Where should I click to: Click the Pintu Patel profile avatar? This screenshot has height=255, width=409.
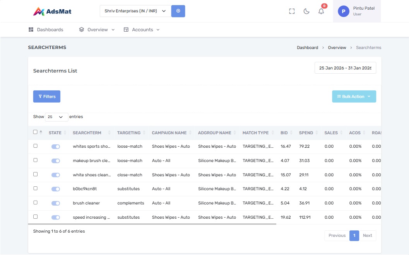[343, 11]
